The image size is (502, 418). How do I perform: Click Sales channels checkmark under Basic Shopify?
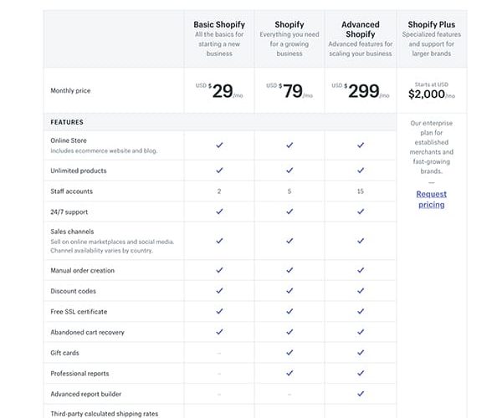(x=219, y=241)
